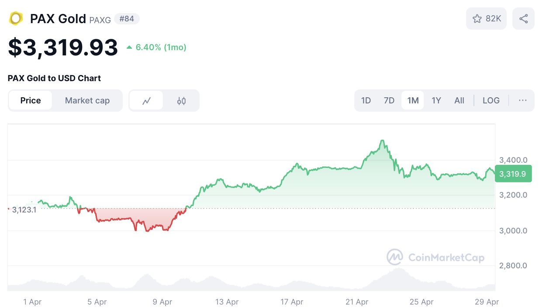The image size is (539, 308).
Task: Select the candlestick chart icon
Action: (x=181, y=100)
